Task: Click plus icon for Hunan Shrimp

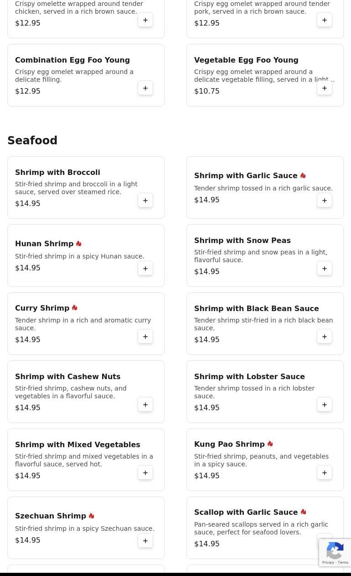Action: [x=145, y=269]
